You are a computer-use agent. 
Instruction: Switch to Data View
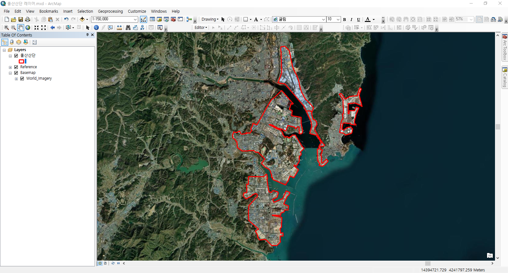click(x=100, y=263)
